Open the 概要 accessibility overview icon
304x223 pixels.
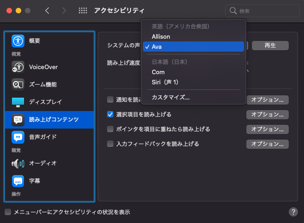click(18, 41)
